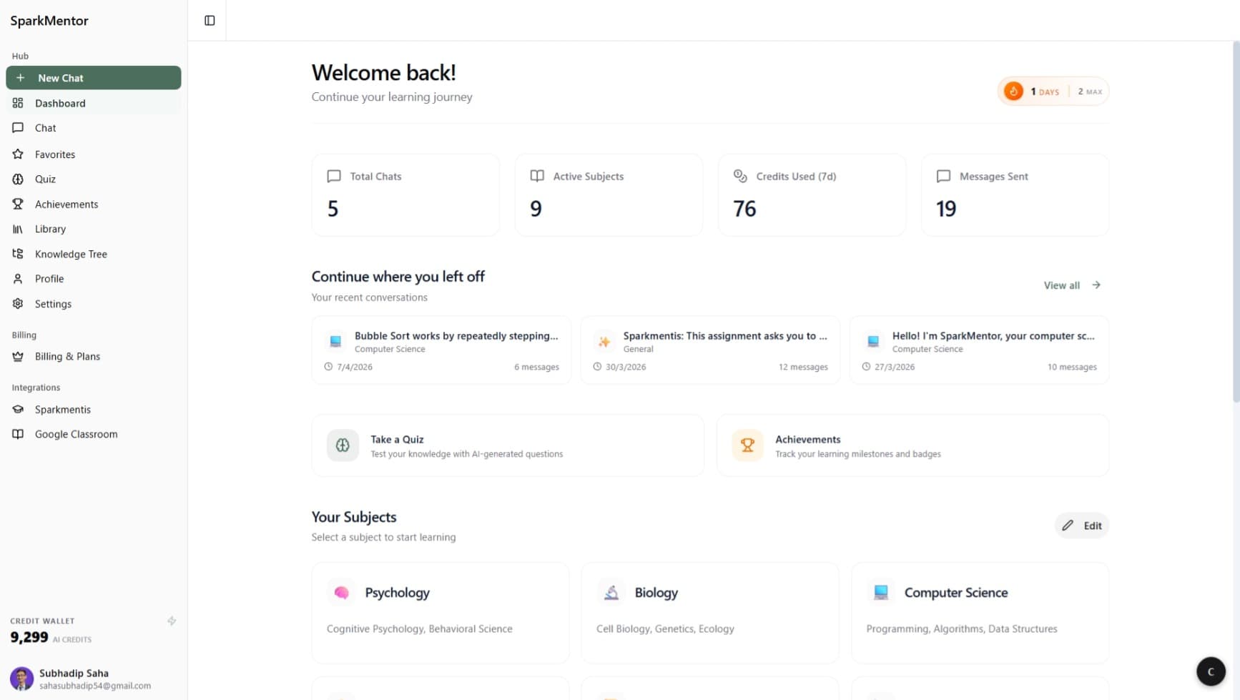Select the Quiz brain icon in sidebar
This screenshot has height=700, width=1240.
tap(18, 179)
